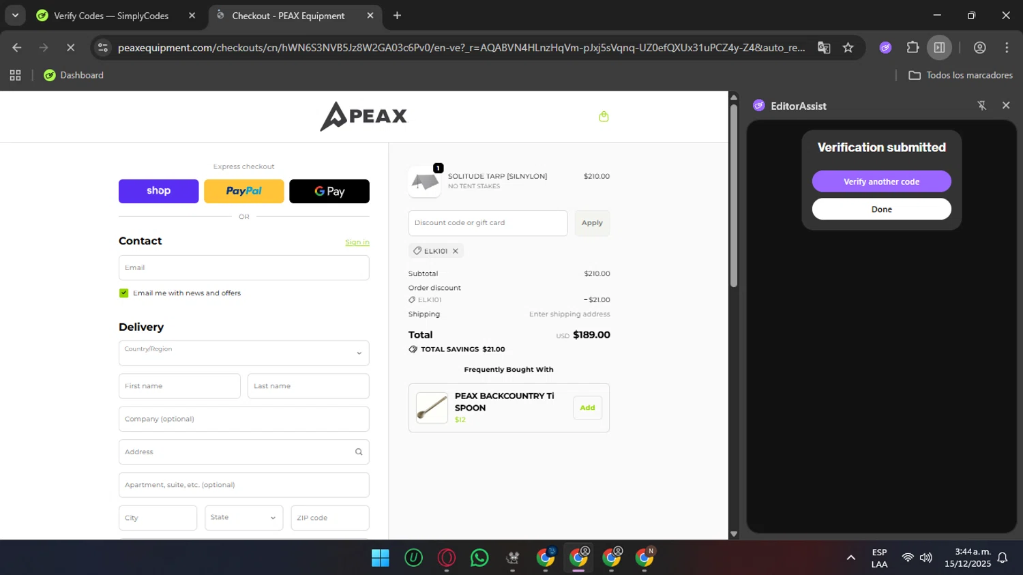Open the Chrome apps grid icon
The height and width of the screenshot is (575, 1023).
[x=15, y=75]
